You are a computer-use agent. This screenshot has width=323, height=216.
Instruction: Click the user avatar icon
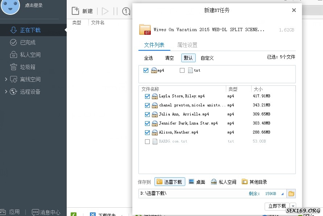(11, 6)
